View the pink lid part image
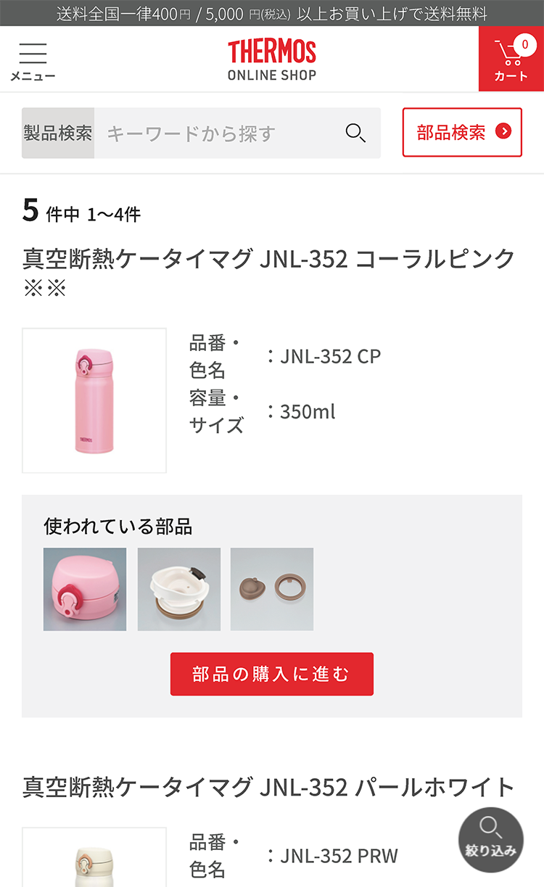The height and width of the screenshot is (887, 544). click(x=85, y=589)
